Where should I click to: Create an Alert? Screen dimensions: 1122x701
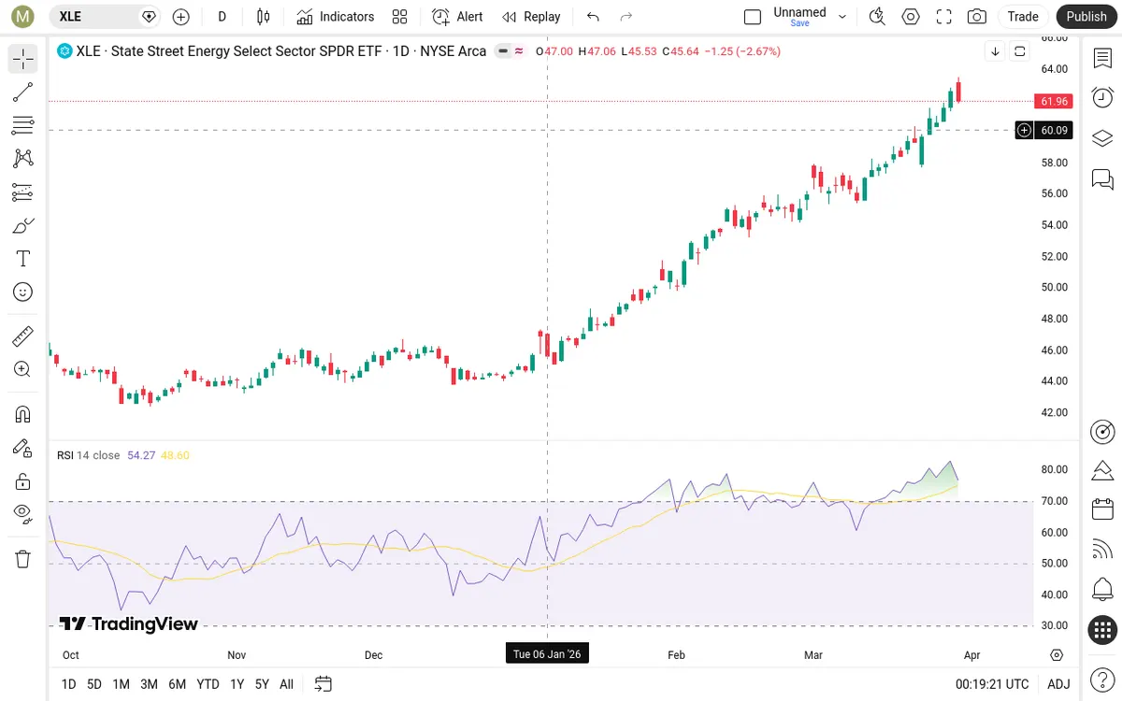458,17
